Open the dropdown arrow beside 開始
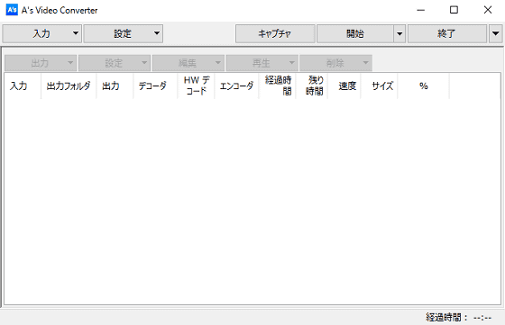This screenshot has width=505, height=325. click(x=399, y=33)
